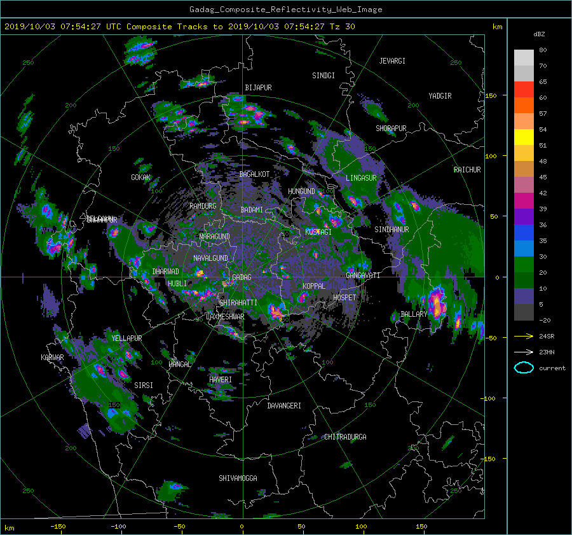Click the SIRSI city label
572x535 pixels.
point(144,386)
